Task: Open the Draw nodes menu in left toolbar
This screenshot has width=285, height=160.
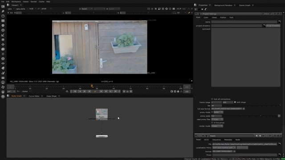Action: [x=3, y=11]
